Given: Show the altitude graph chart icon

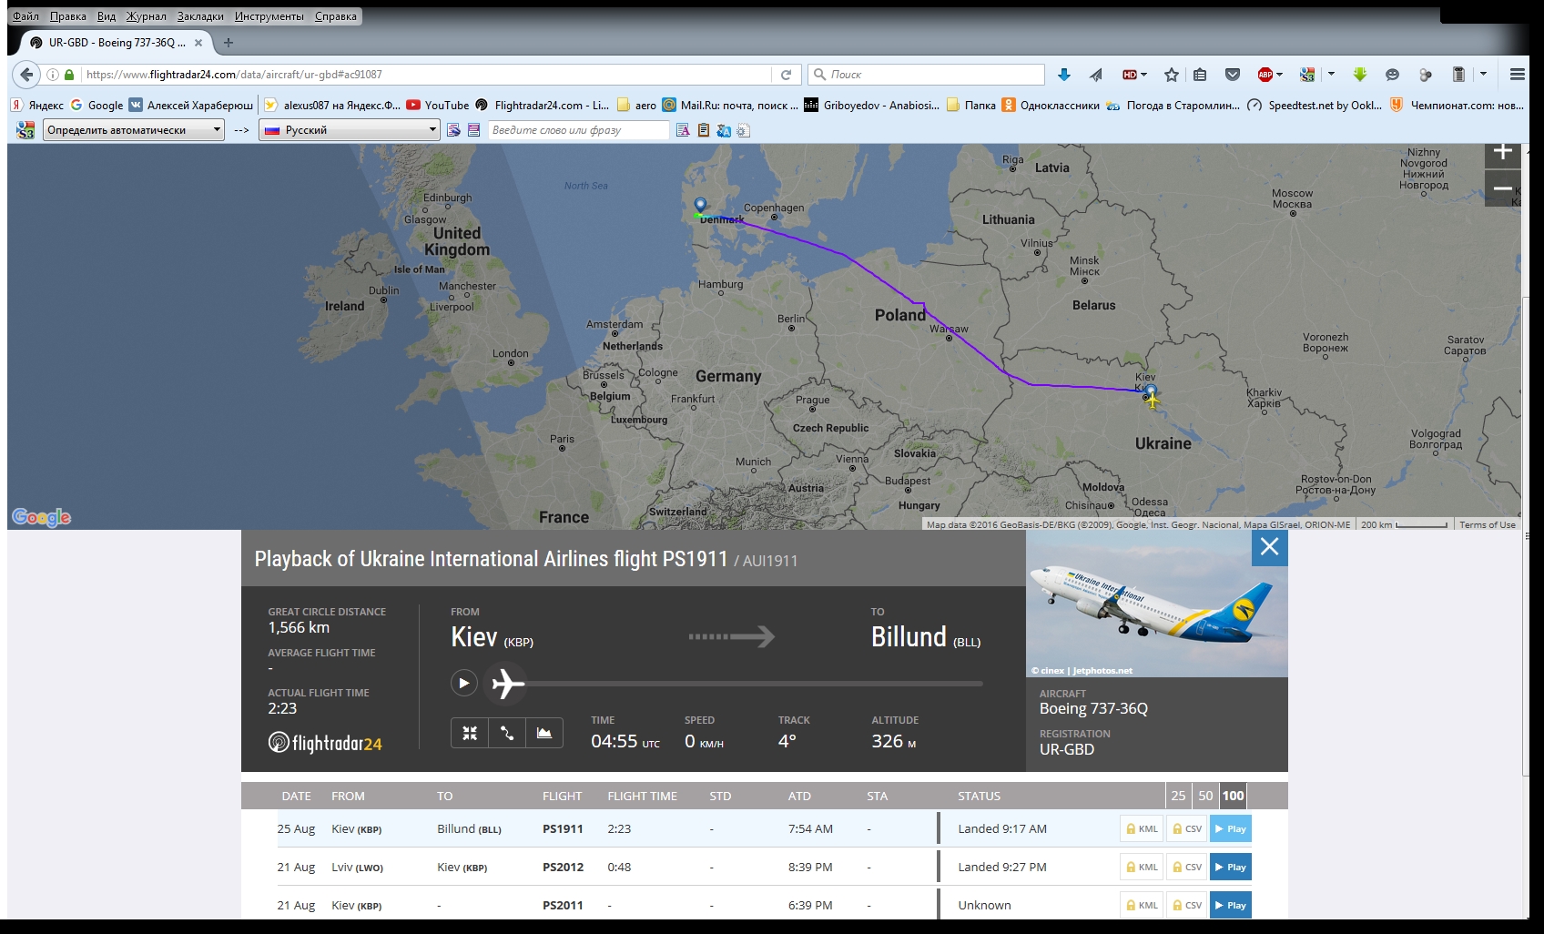Looking at the screenshot, I should click(544, 733).
